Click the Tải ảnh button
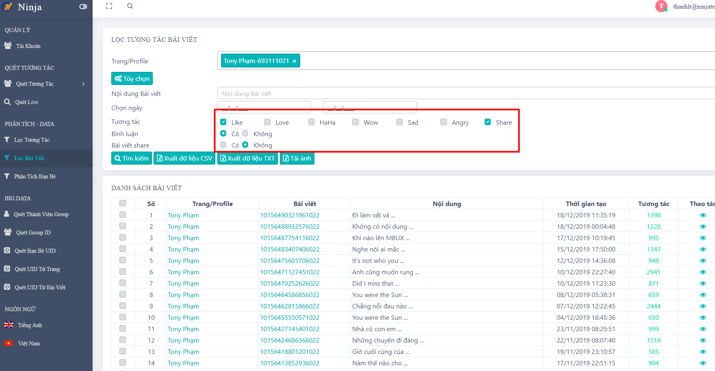The height and width of the screenshot is (371, 715). tap(297, 158)
